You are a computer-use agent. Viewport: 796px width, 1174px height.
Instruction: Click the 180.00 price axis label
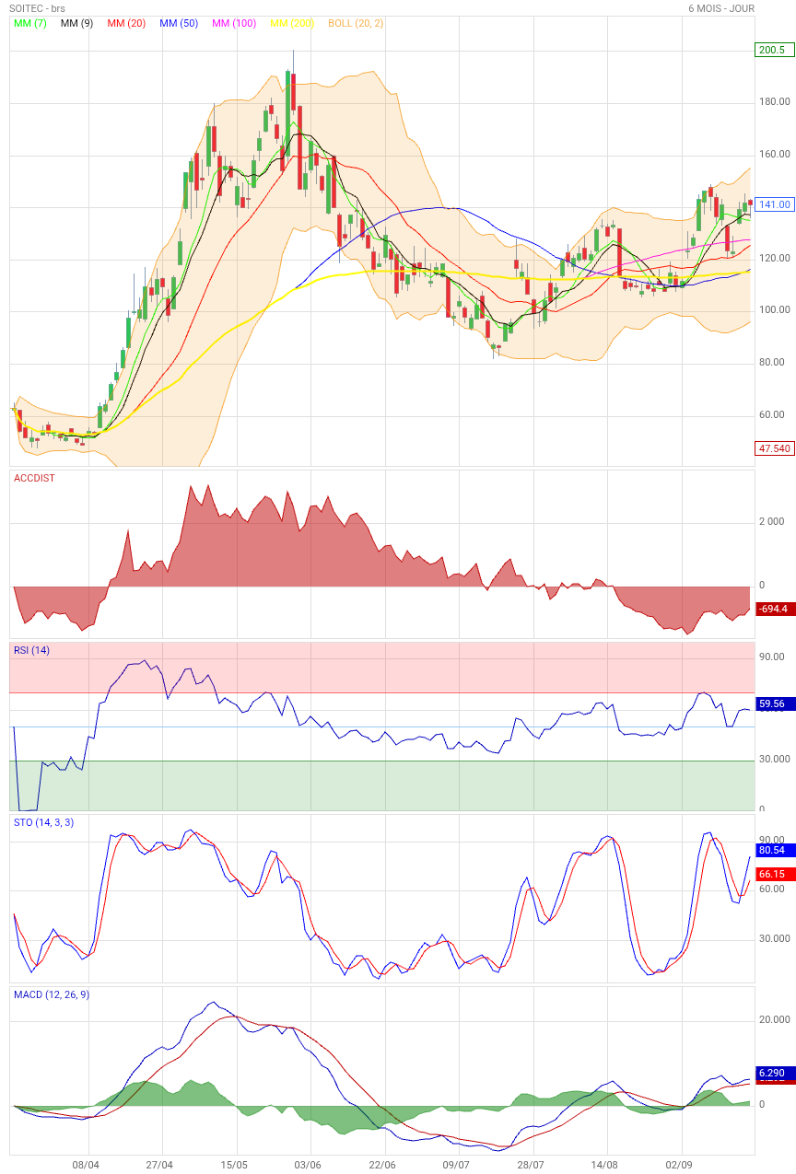coord(775,101)
